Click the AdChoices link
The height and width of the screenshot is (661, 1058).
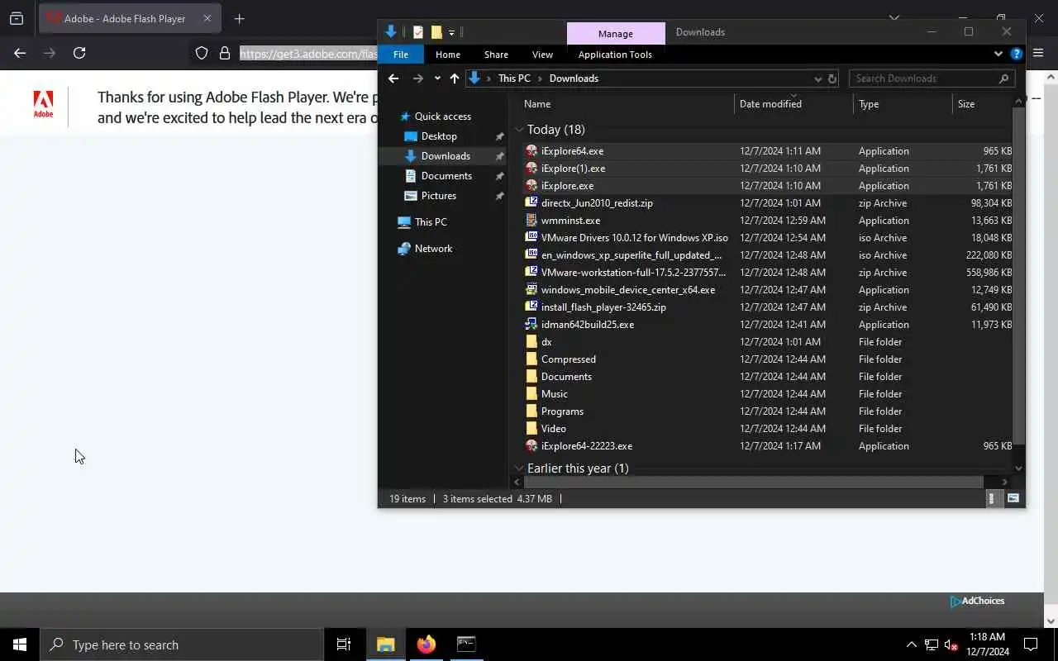pos(978,602)
